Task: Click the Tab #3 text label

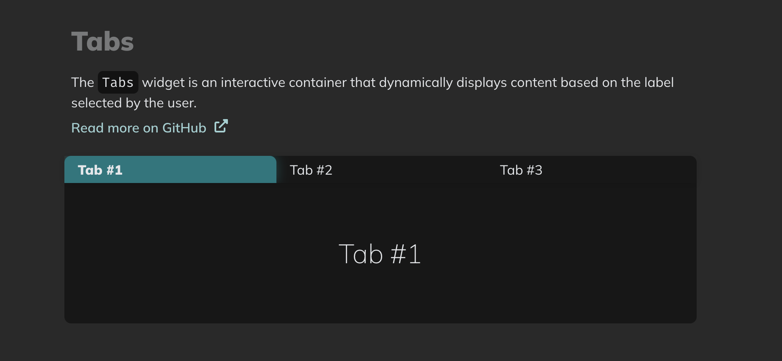Action: click(x=521, y=170)
